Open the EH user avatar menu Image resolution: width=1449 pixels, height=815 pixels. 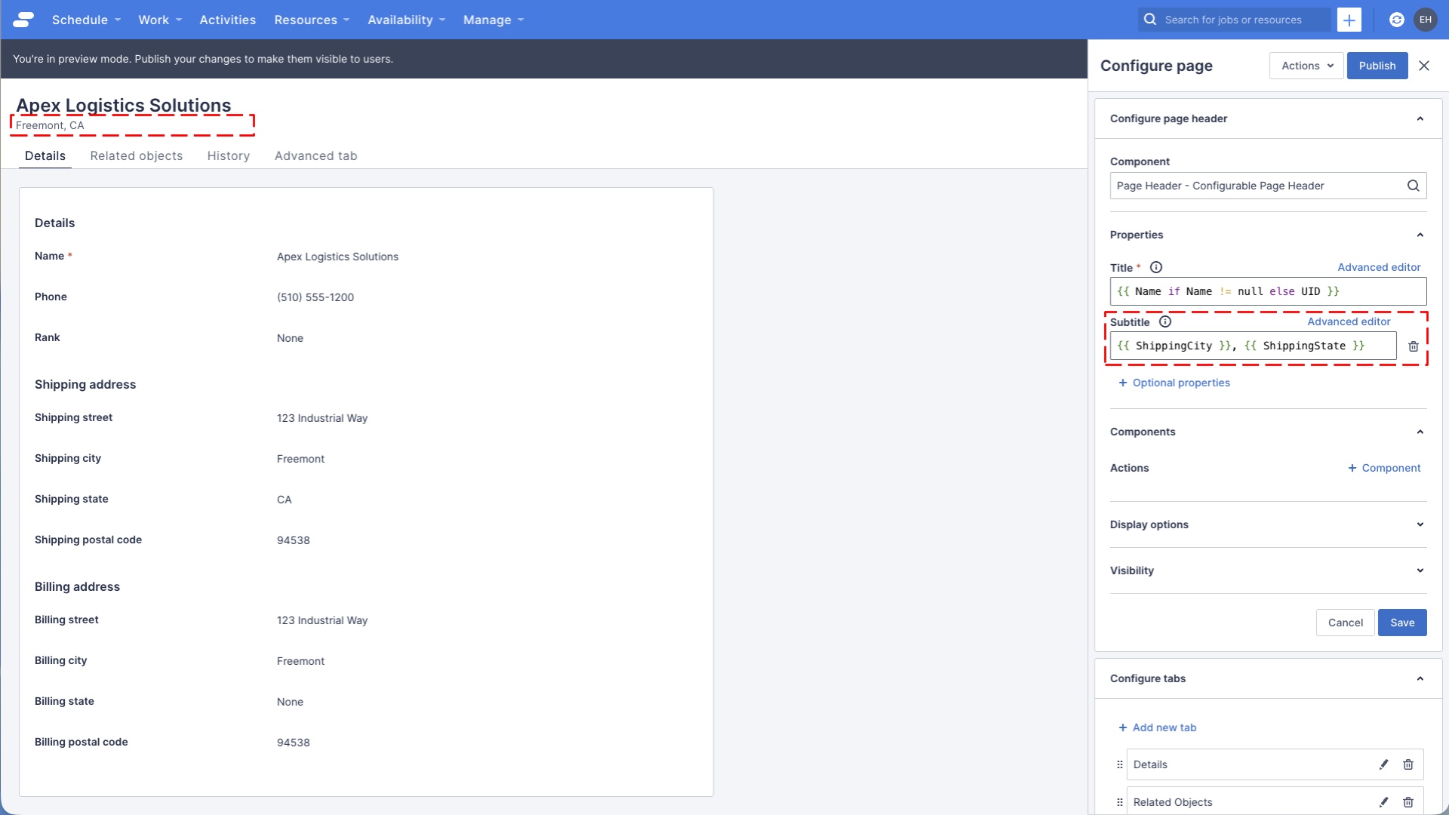[1426, 20]
